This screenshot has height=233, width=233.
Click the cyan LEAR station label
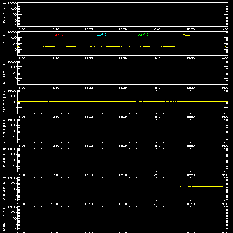(101, 34)
